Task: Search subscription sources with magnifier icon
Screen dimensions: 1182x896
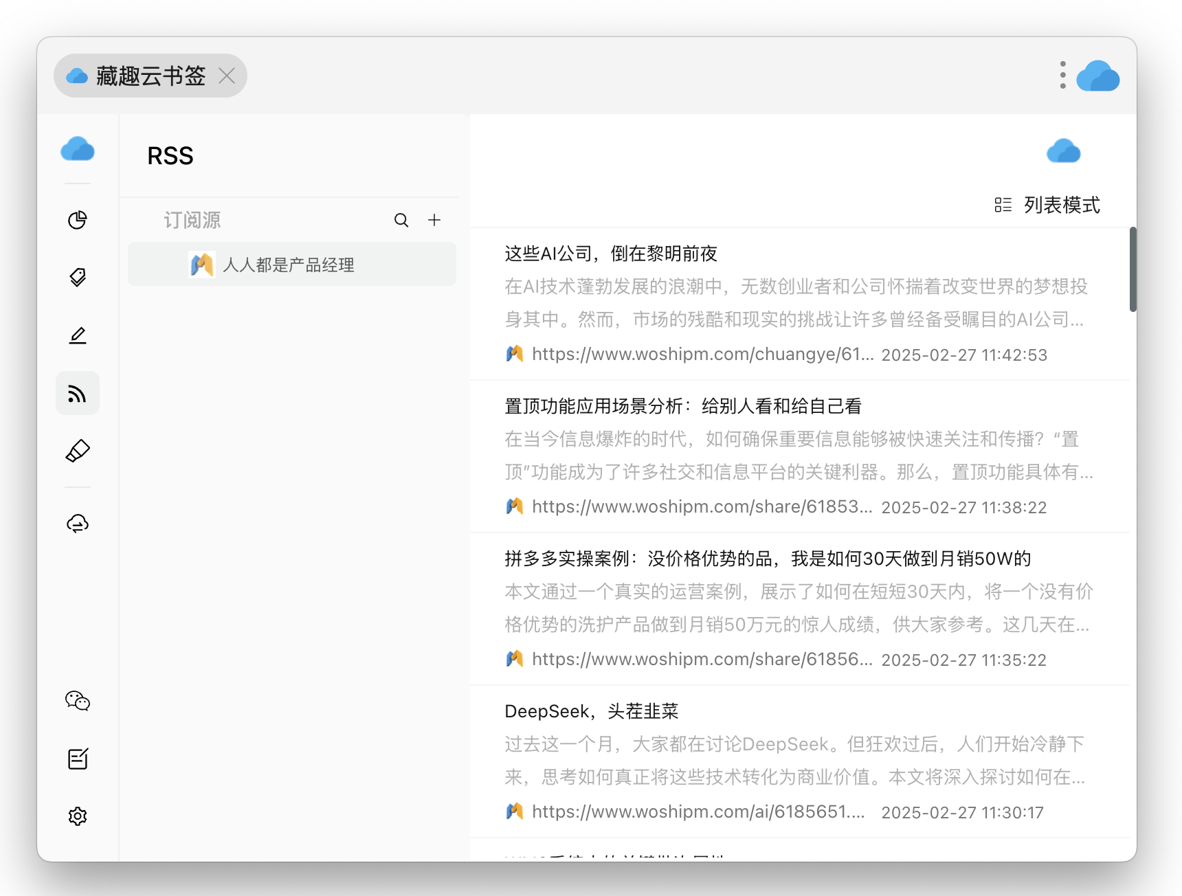Action: (x=401, y=220)
